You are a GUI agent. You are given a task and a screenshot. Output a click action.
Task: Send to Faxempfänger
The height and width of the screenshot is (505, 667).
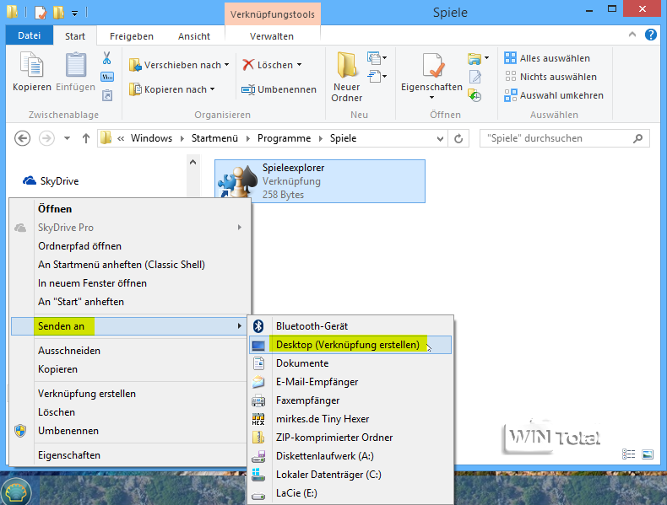(x=350, y=400)
